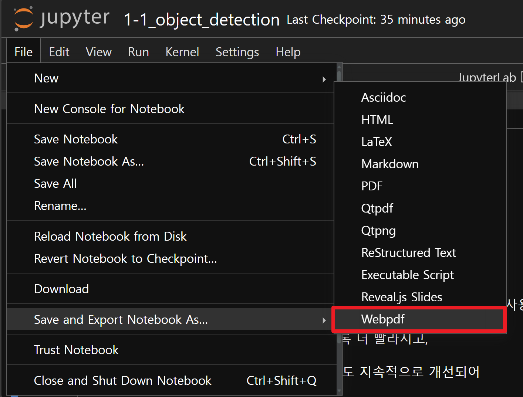The image size is (523, 397).
Task: Export notebook as Markdown
Action: (420, 164)
